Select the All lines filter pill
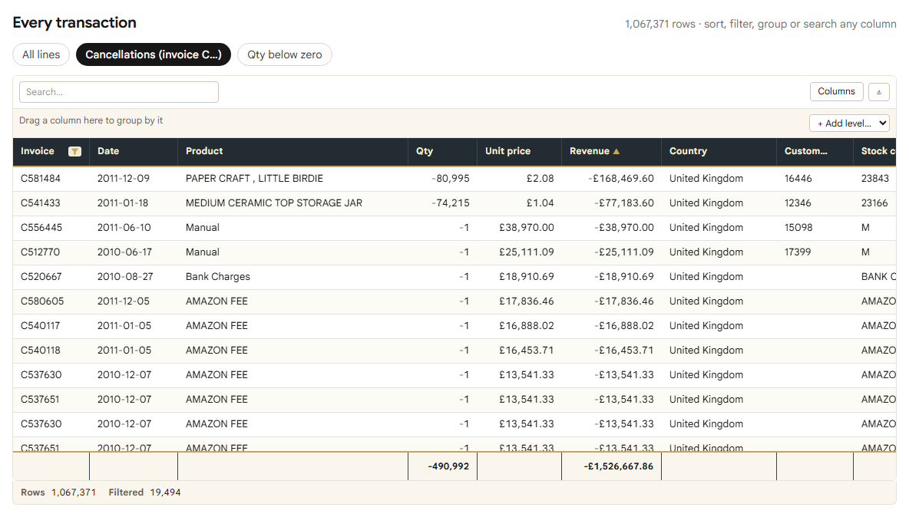Image resolution: width=909 pixels, height=517 pixels. coord(41,54)
